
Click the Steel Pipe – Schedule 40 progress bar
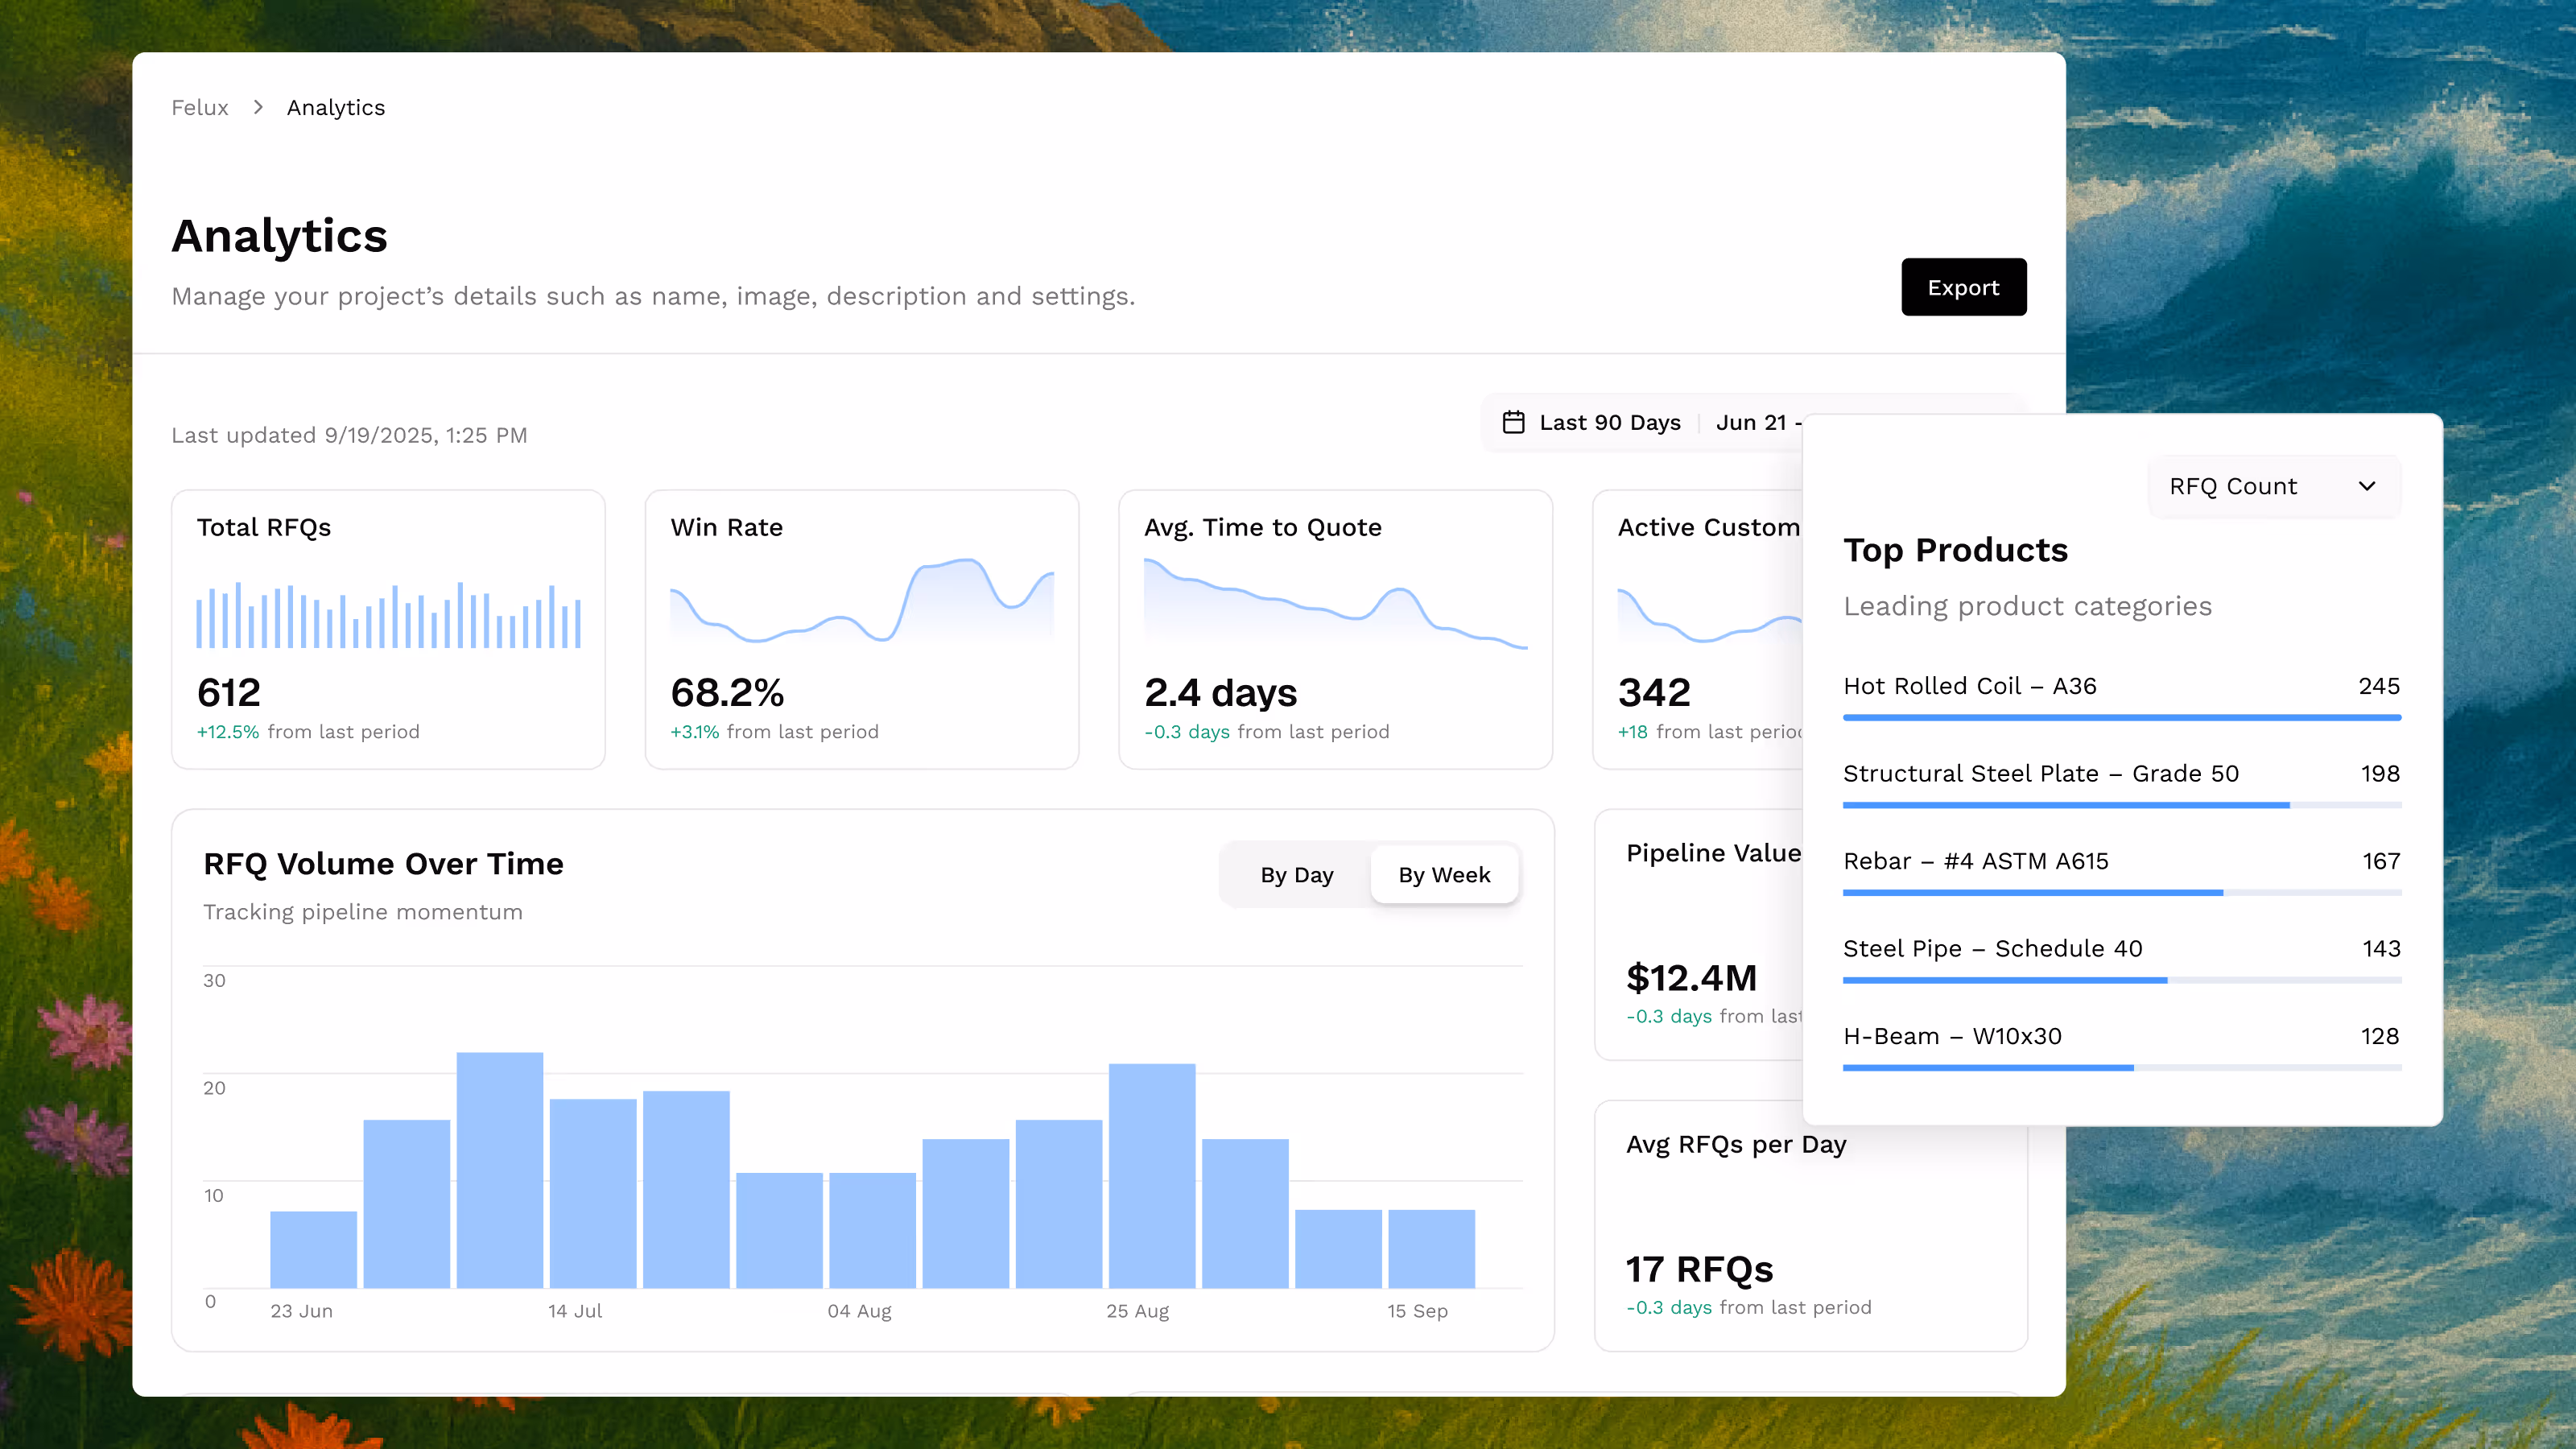tap(2121, 980)
